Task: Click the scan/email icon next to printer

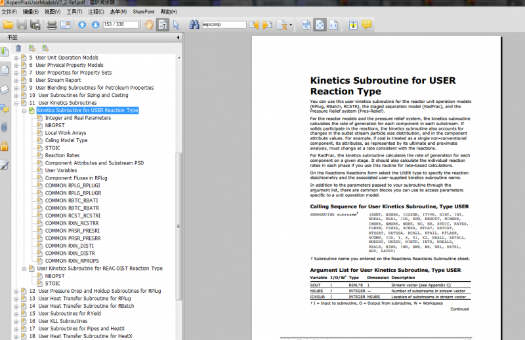Action: click(66, 25)
